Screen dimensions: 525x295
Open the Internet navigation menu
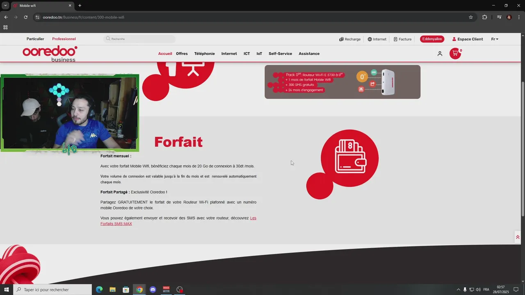coord(229,54)
